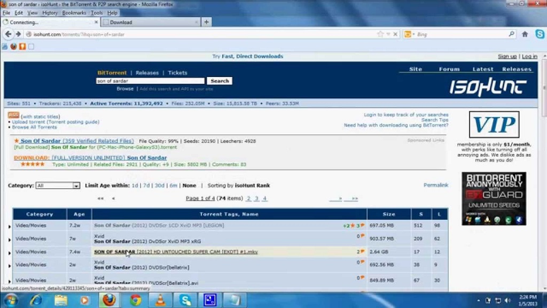This screenshot has height=308, width=547.
Task: Open the Bing search engine selector icon
Action: point(408,34)
